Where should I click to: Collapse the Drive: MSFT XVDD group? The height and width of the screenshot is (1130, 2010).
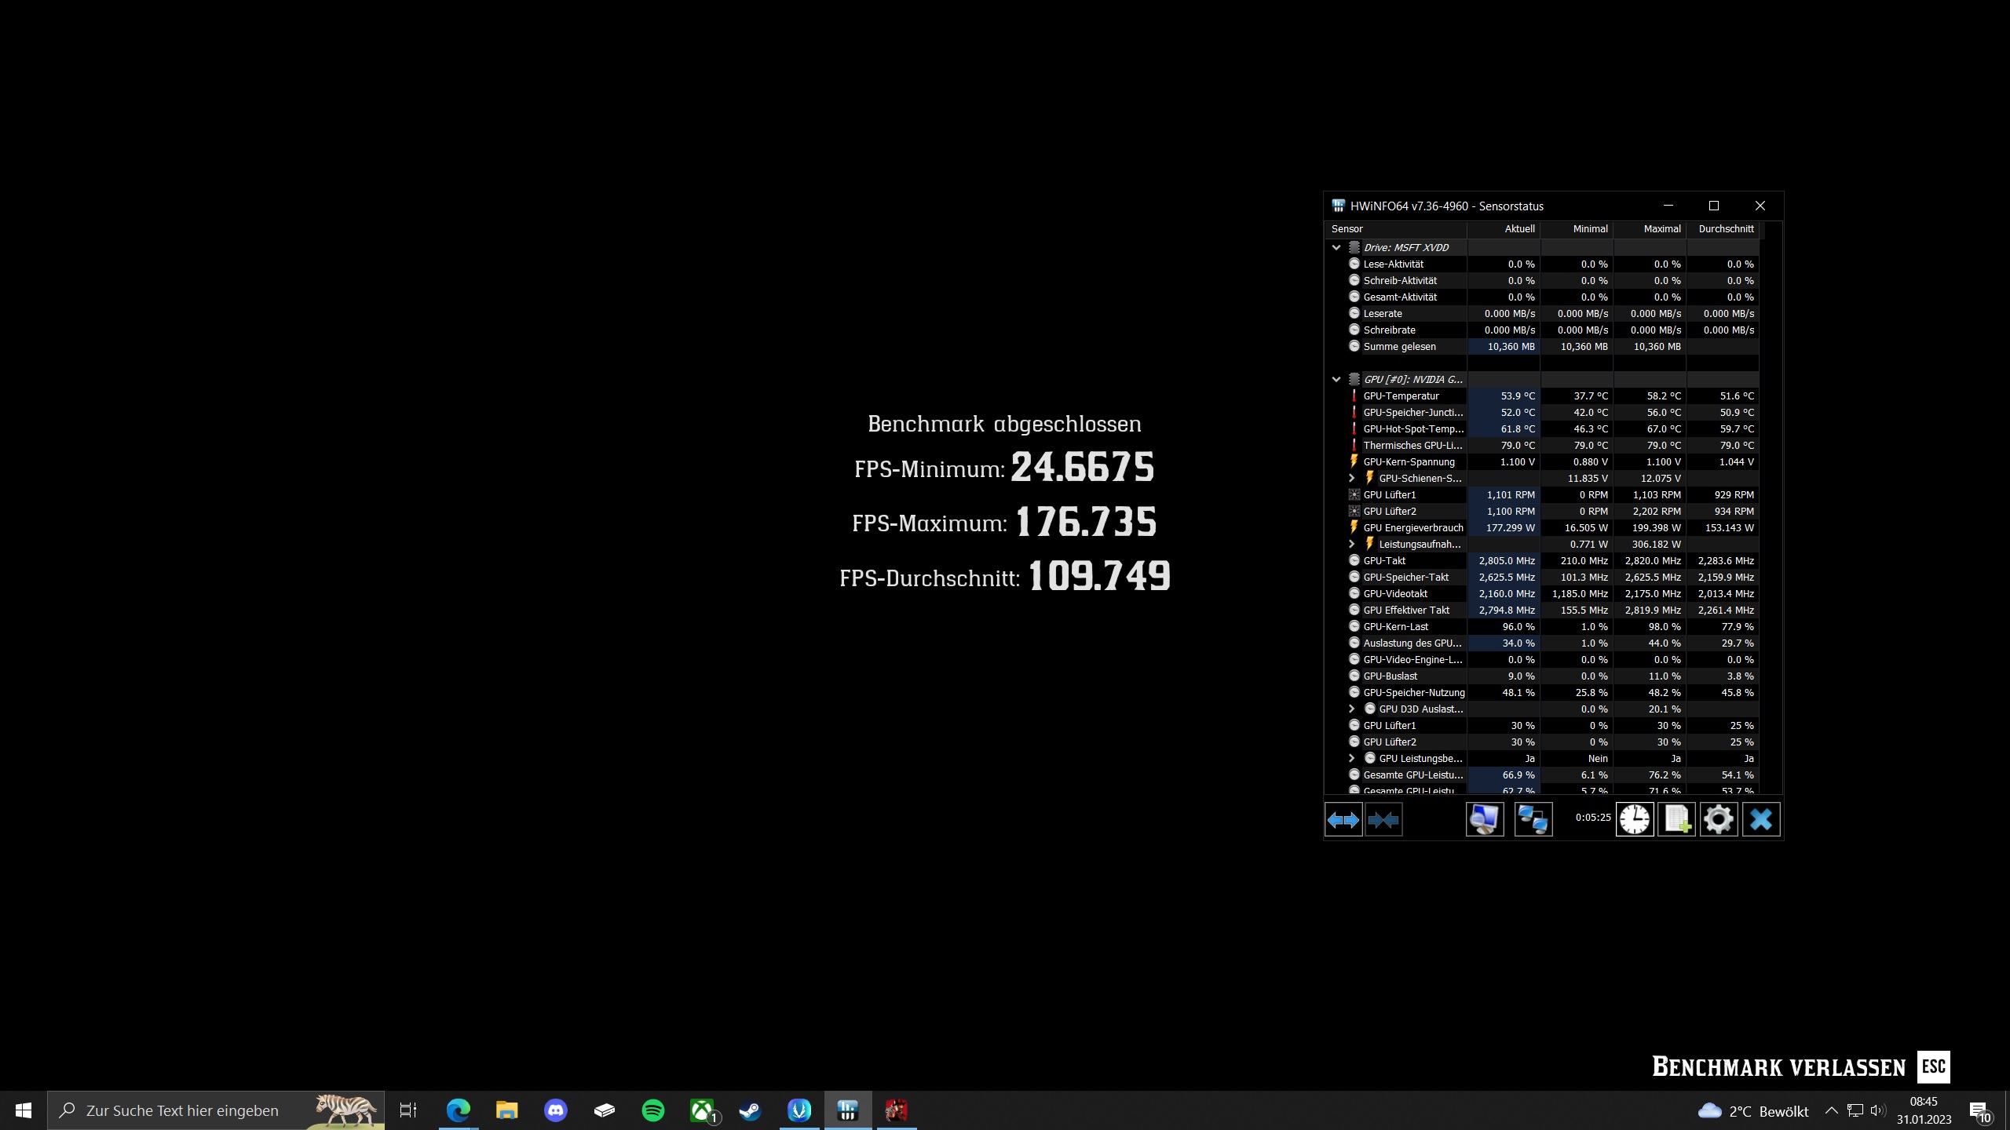click(1336, 247)
